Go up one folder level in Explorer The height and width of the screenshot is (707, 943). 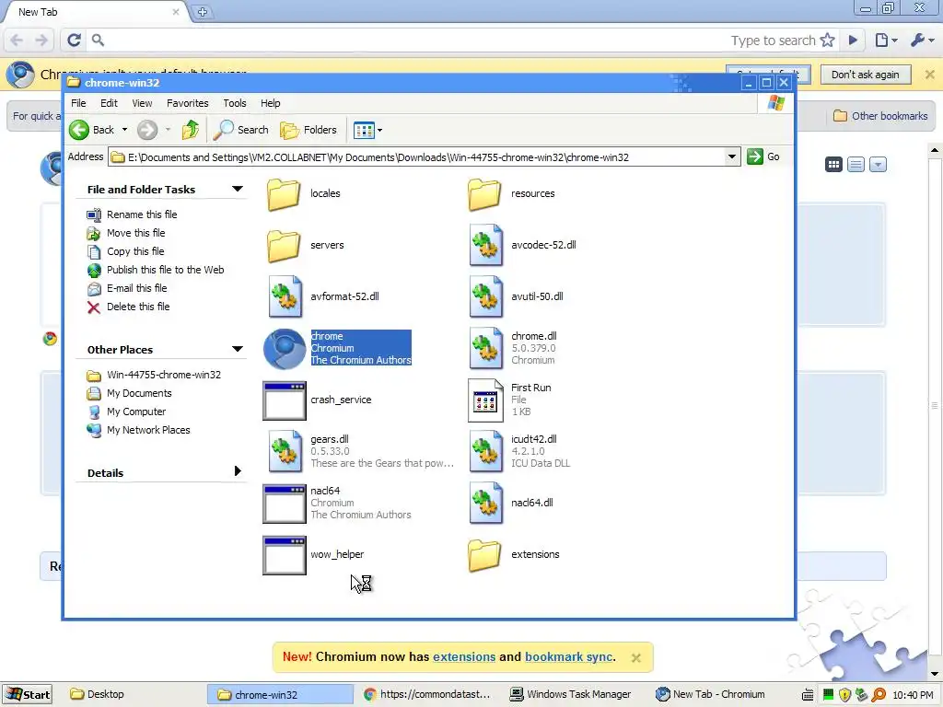tap(191, 130)
